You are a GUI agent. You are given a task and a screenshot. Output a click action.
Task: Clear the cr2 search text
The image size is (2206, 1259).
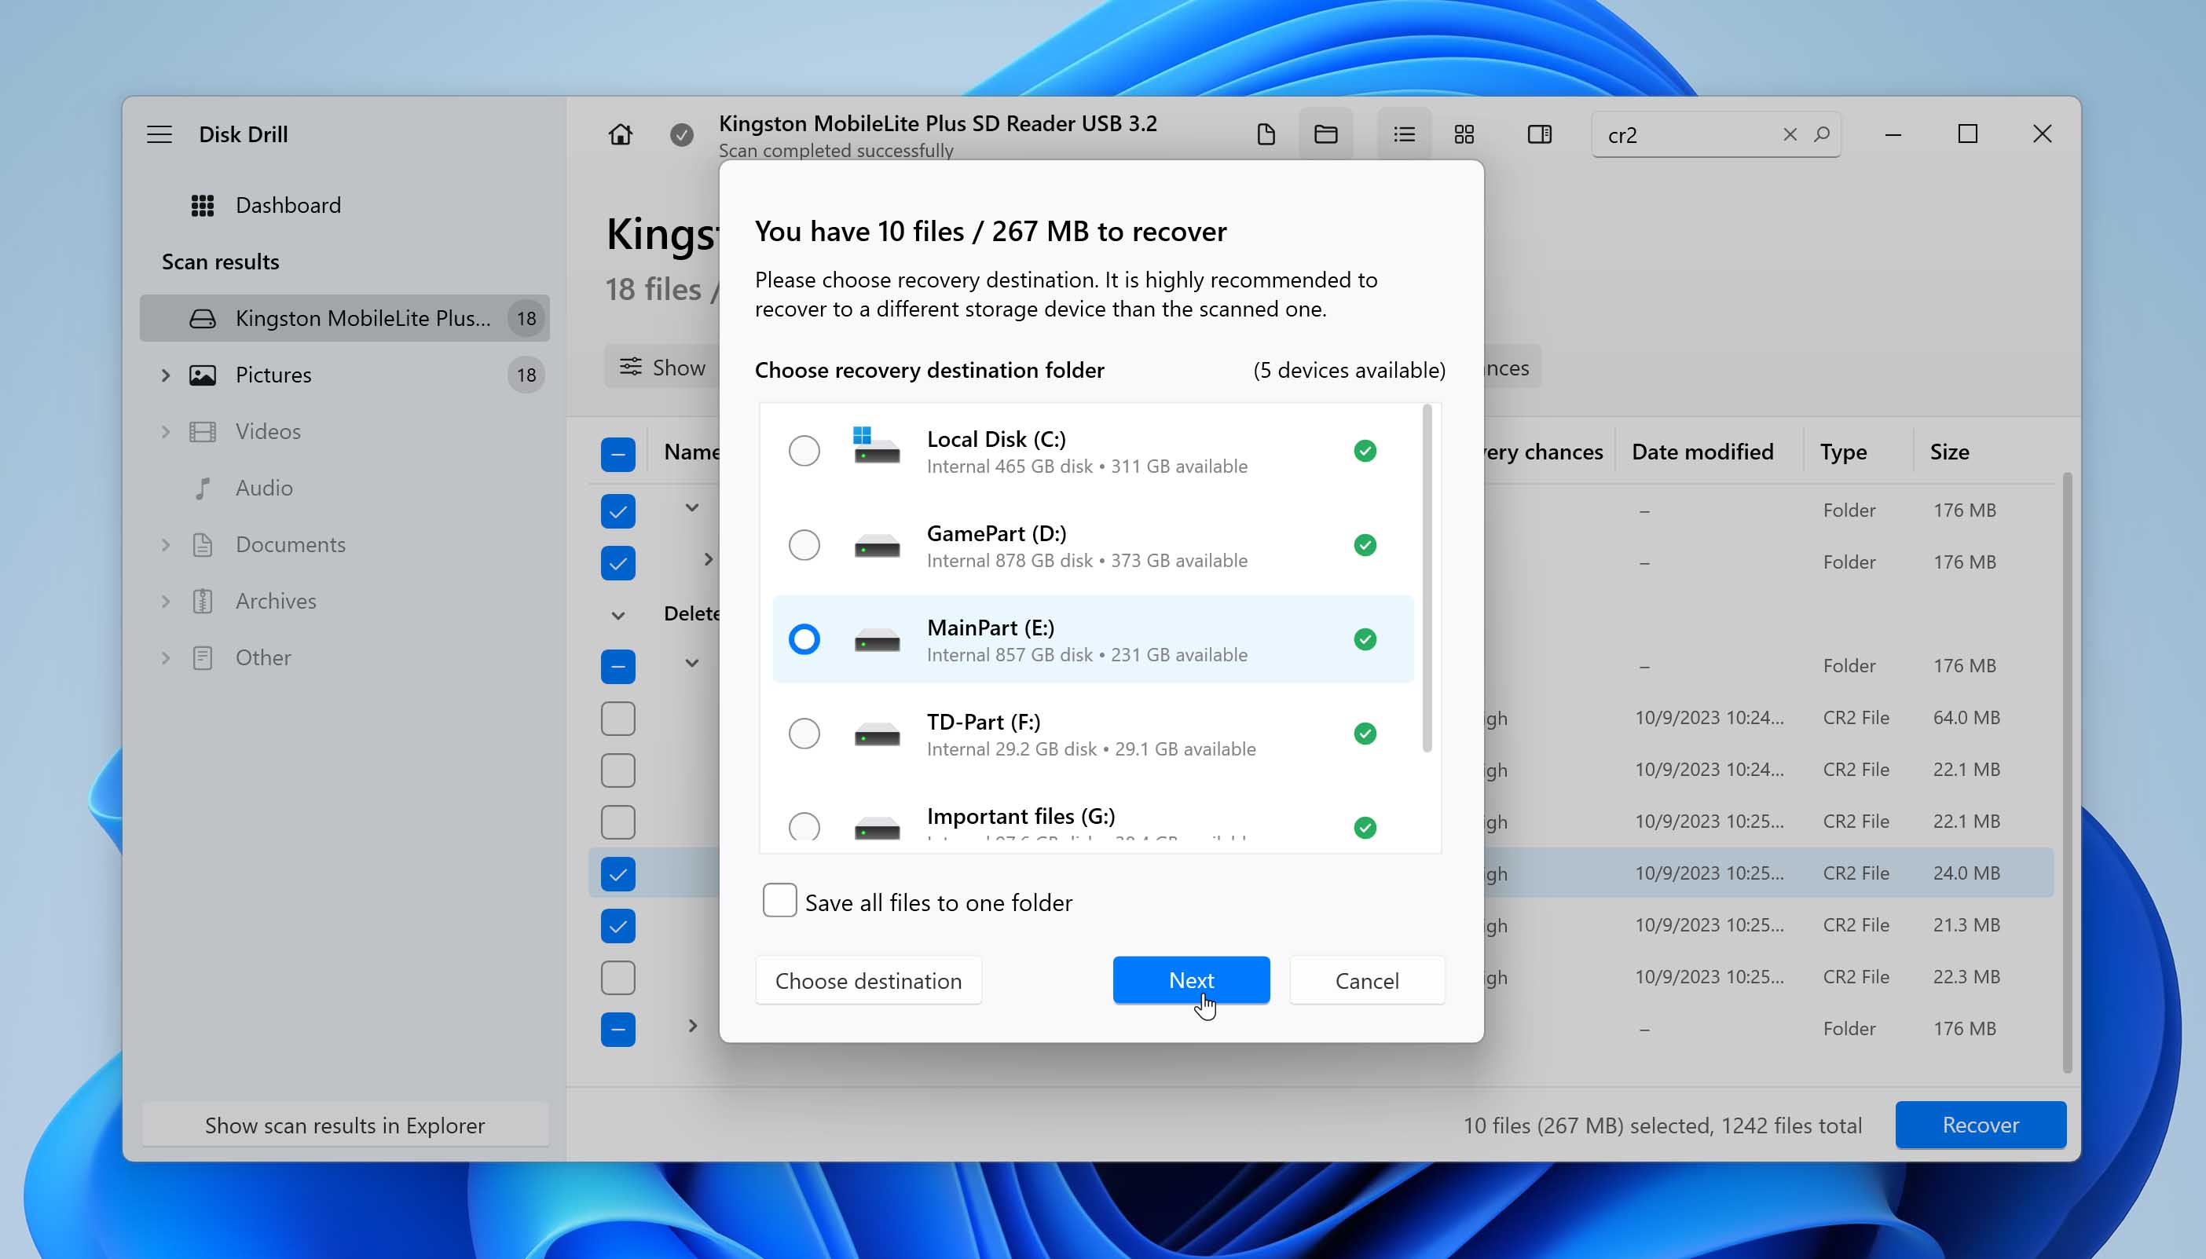click(1790, 134)
